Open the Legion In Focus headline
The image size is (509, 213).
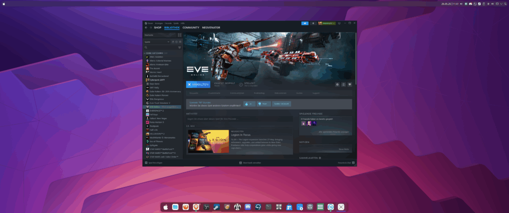pos(241,135)
